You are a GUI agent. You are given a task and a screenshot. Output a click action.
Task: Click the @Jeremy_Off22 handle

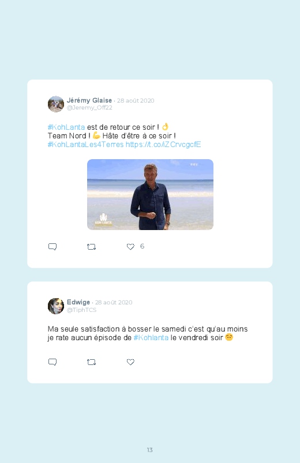tap(89, 107)
